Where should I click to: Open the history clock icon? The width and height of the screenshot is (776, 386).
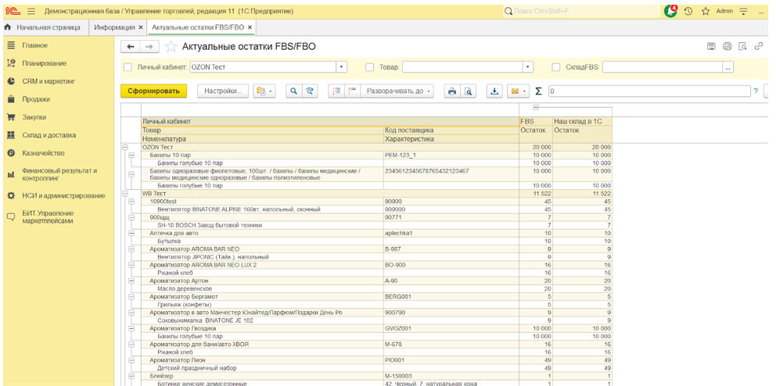(x=688, y=12)
